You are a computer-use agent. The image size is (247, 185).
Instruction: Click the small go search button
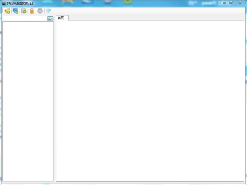click(50, 19)
